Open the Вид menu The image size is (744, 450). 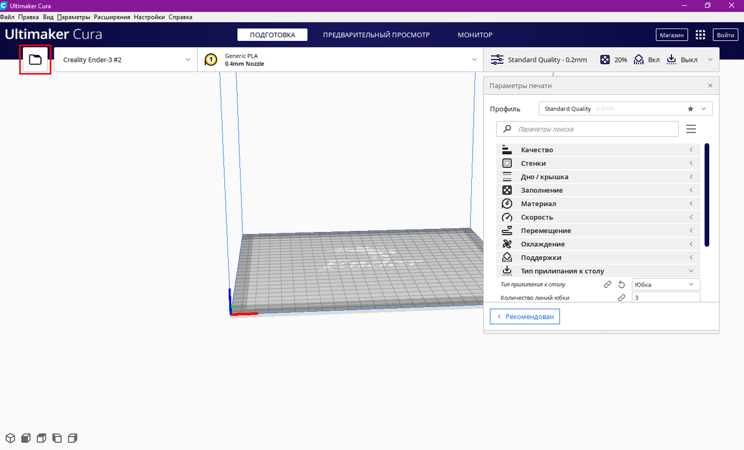(x=48, y=17)
